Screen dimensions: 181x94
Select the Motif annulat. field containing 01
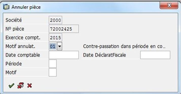[53, 46]
